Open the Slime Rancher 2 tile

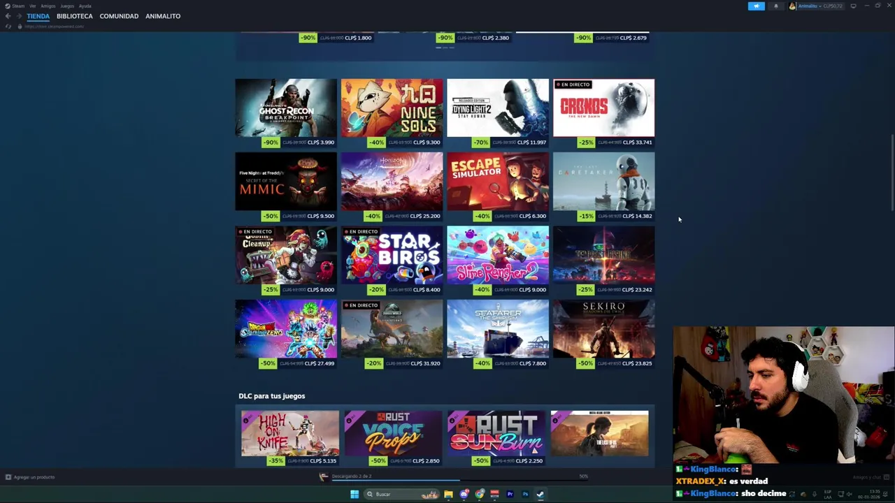(x=498, y=255)
